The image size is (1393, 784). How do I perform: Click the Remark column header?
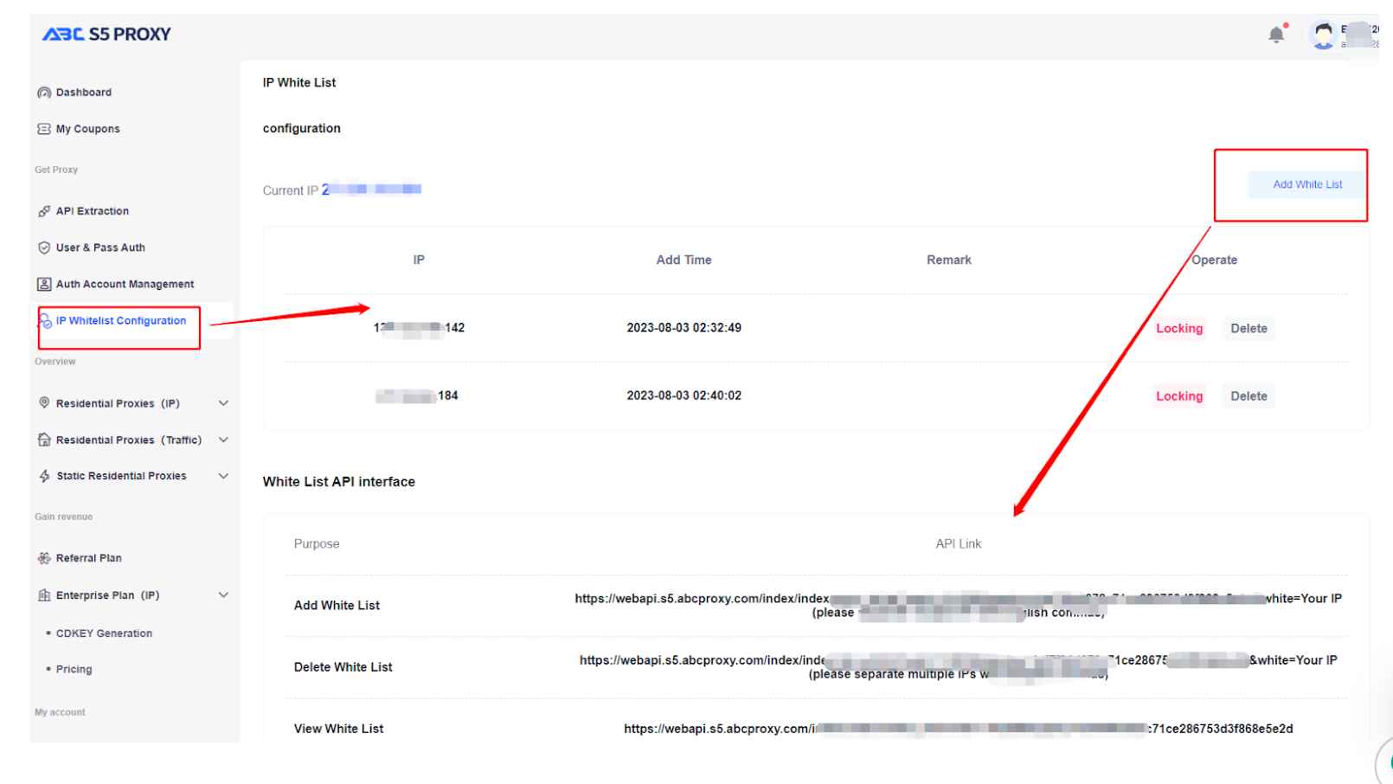[949, 260]
